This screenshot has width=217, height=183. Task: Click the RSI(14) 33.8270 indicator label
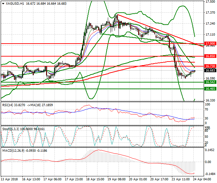click(x=14, y=105)
